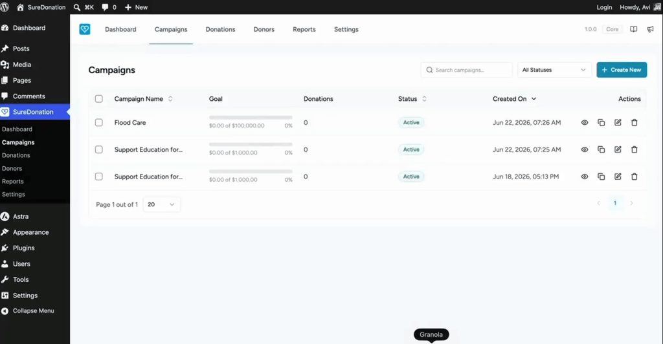
Task: Open the Howdy, Avi account menu
Action: click(x=640, y=7)
